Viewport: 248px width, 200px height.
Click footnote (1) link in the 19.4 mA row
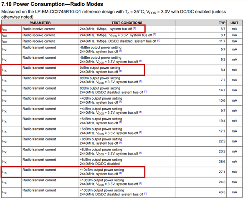(x=120, y=122)
